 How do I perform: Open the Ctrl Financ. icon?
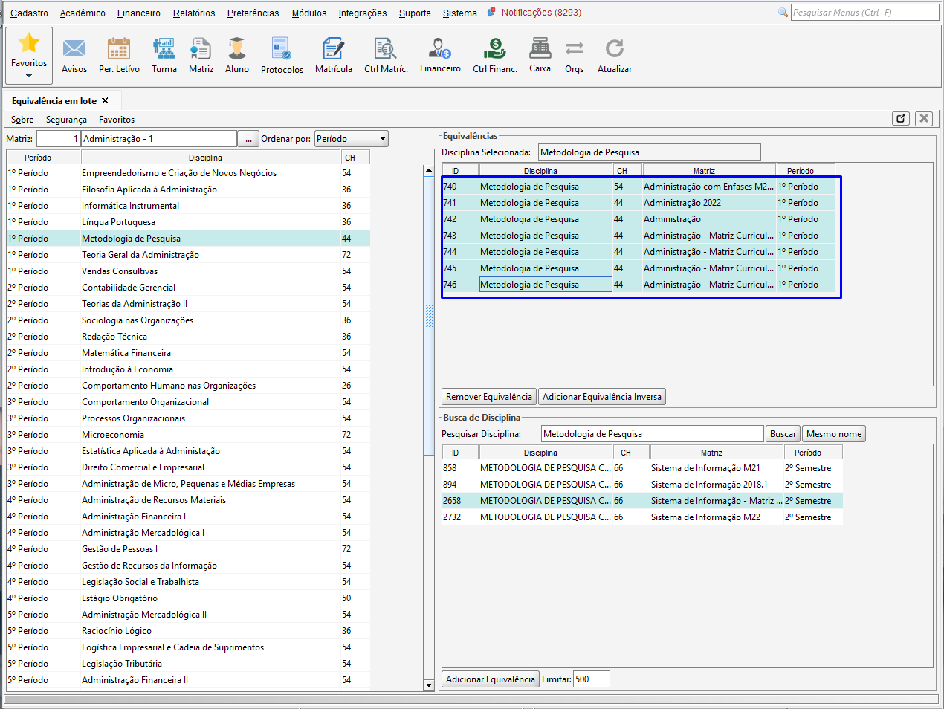click(x=494, y=50)
